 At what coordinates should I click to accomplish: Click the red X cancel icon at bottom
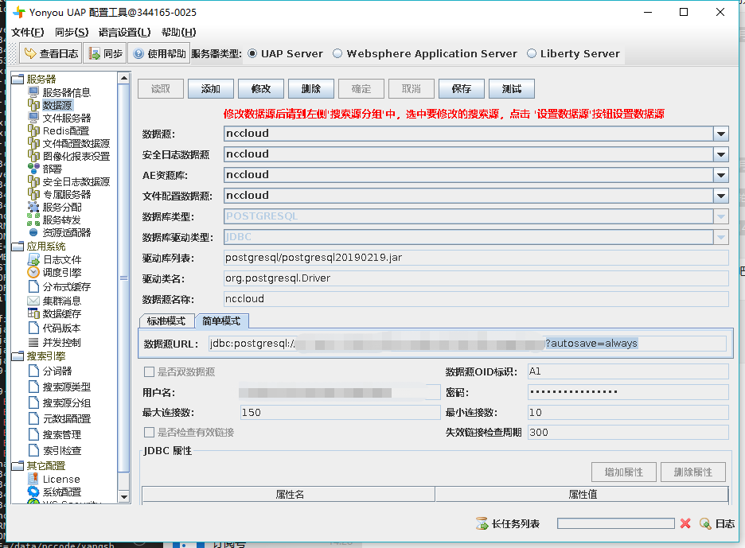pyautogui.click(x=685, y=523)
